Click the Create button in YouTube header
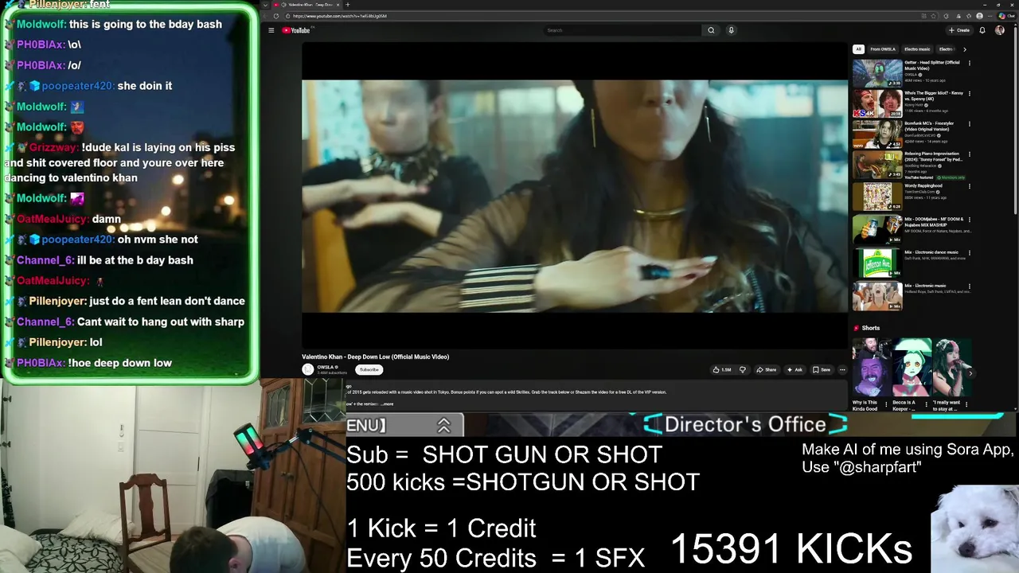This screenshot has width=1019, height=573. coord(959,30)
